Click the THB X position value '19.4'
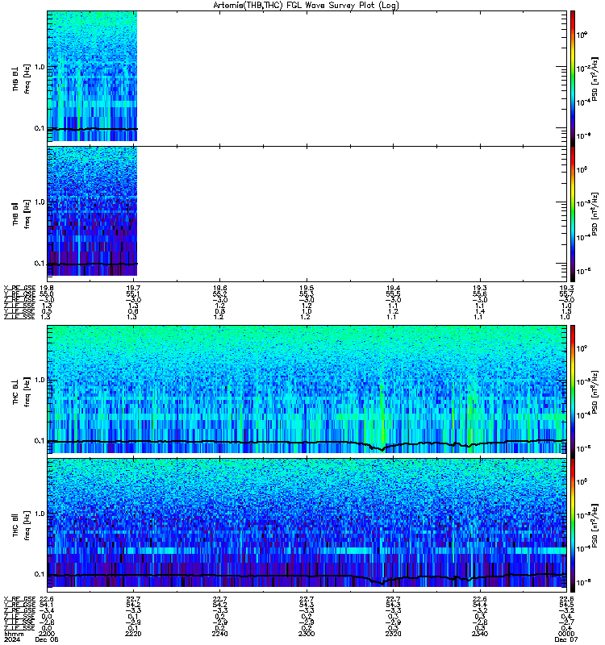 coord(393,289)
